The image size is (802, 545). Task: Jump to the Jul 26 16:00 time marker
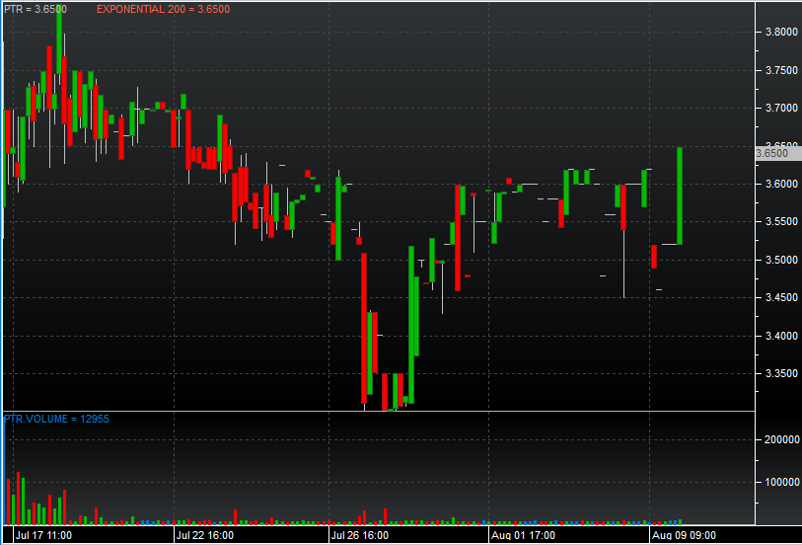coord(360,535)
